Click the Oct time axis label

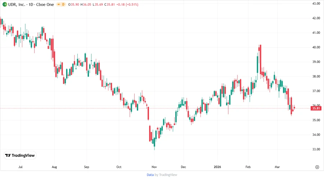tap(119, 167)
